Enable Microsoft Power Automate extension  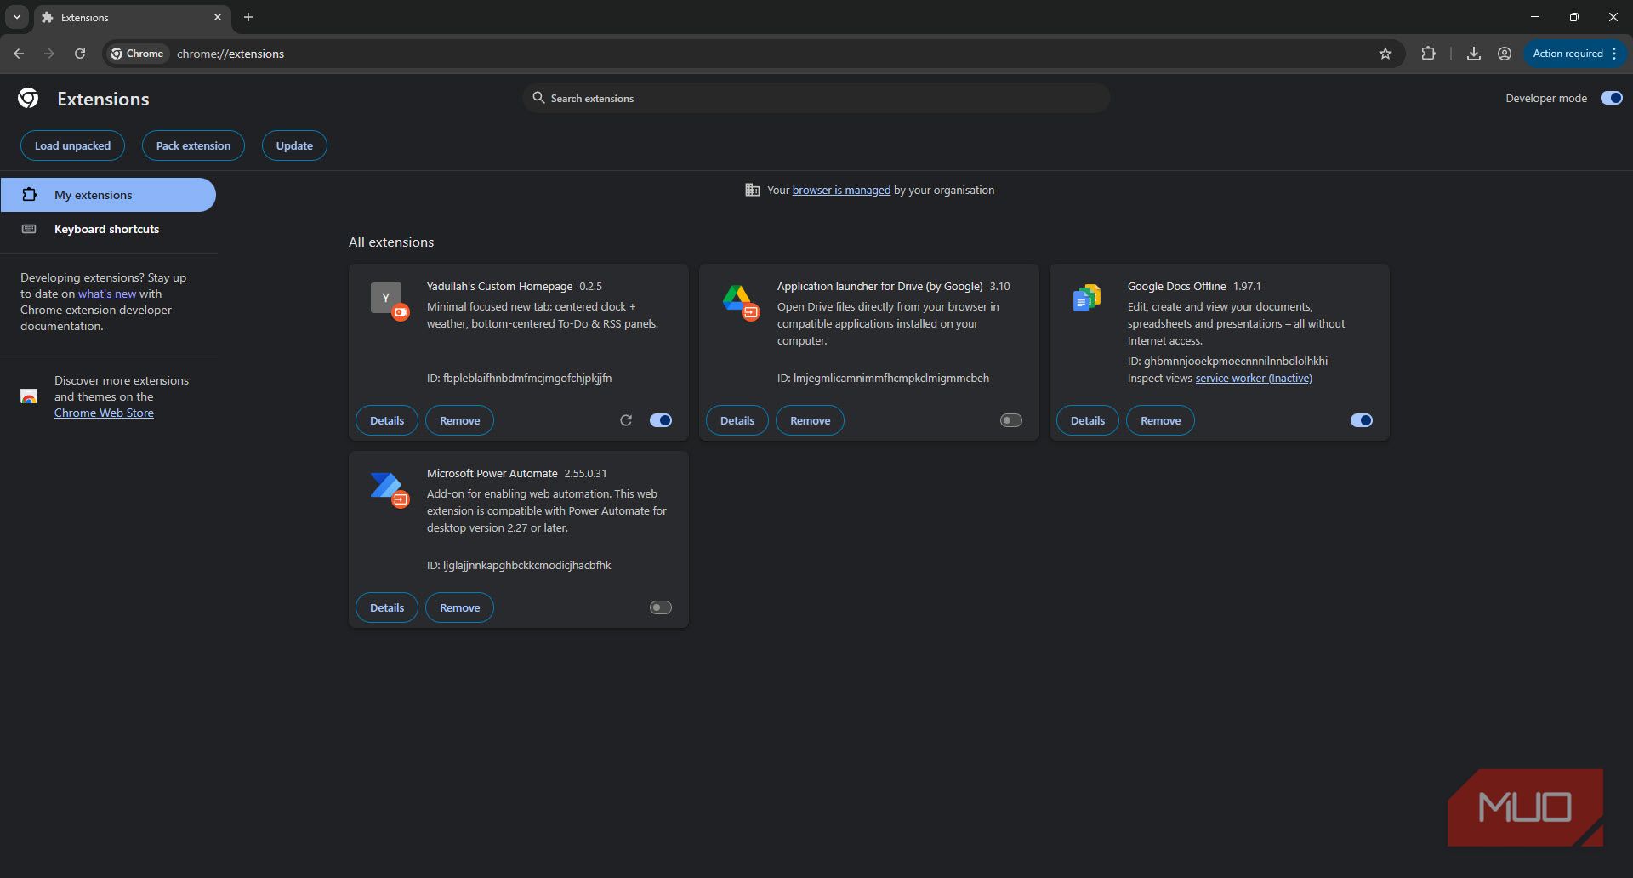661,607
